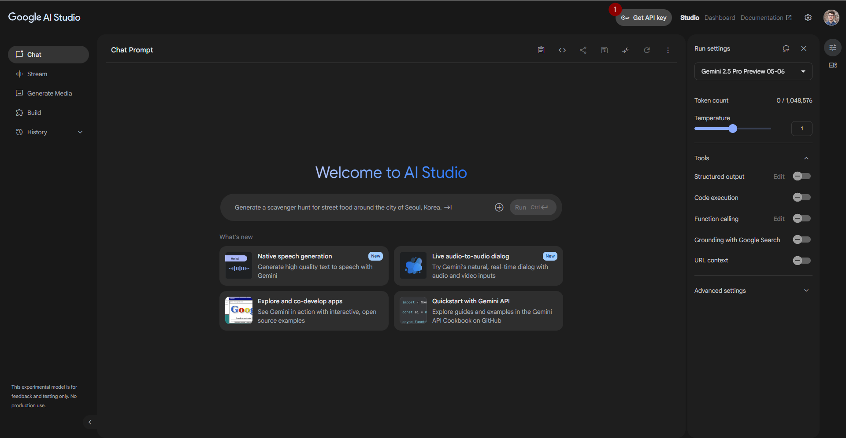Open the three-dot more options menu
The height and width of the screenshot is (438, 846).
point(668,50)
